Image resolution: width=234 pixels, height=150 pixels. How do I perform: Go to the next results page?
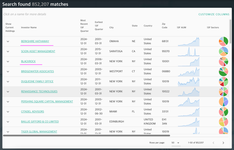(x=223, y=143)
